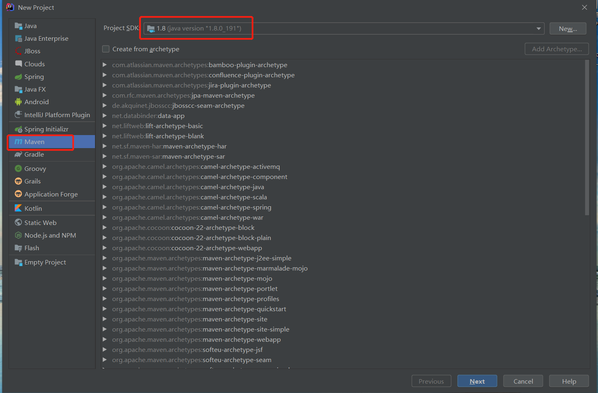The width and height of the screenshot is (598, 393).
Task: Expand jira-plugin-archetype entry
Action: [105, 85]
